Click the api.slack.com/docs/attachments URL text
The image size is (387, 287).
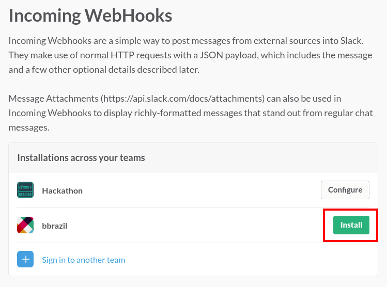coord(182,99)
